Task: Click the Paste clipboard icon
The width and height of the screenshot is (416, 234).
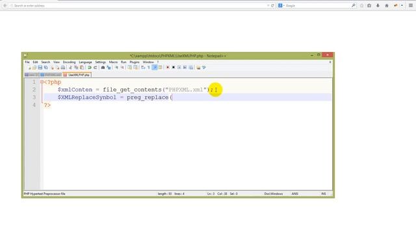Action: [82, 68]
